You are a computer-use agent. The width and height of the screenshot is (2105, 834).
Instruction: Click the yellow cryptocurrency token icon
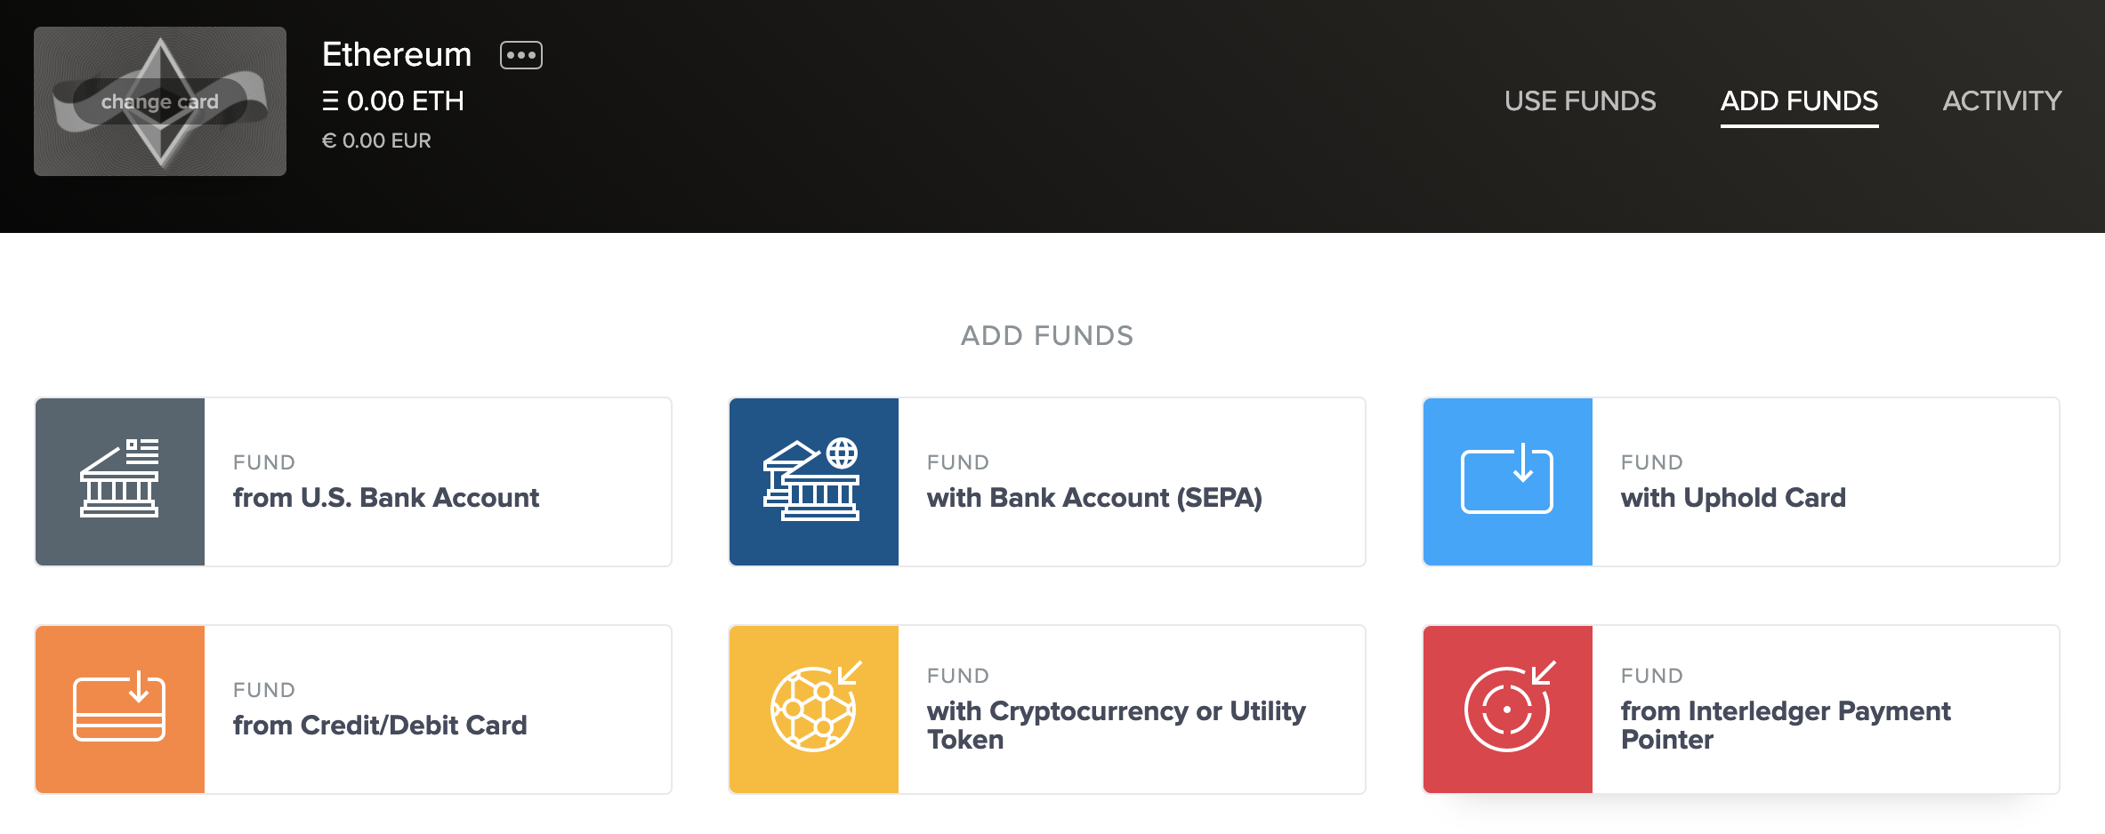click(813, 709)
